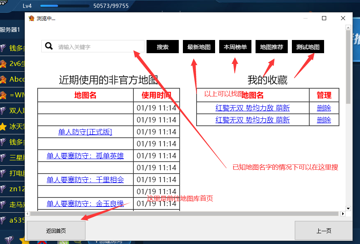Click the Lv4 level label
Viewport: 360px width, 244px height.
[x=27, y=6]
